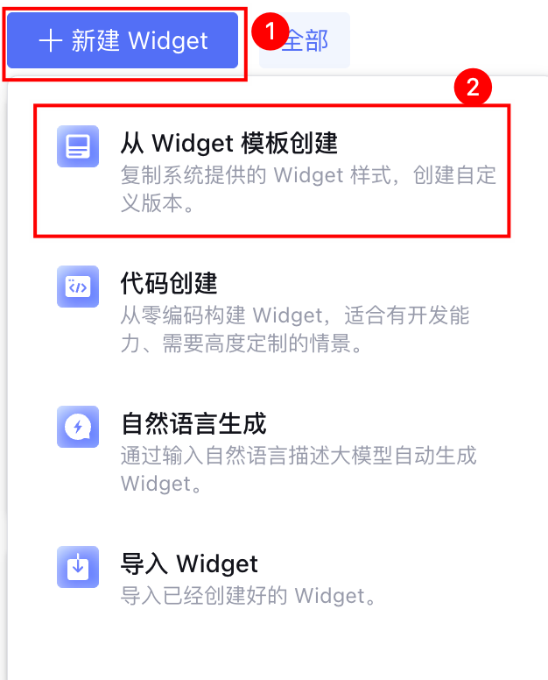This screenshot has height=680, width=548.
Task: Click the plus icon on 新建 Widget button
Action: coord(51,41)
